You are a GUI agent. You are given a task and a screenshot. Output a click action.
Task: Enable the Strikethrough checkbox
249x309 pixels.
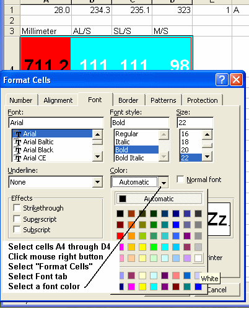17,207
